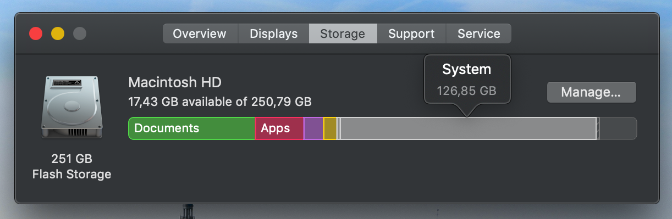This screenshot has height=219, width=672.
Task: Click the large gray System storage segment
Action: tap(468, 128)
